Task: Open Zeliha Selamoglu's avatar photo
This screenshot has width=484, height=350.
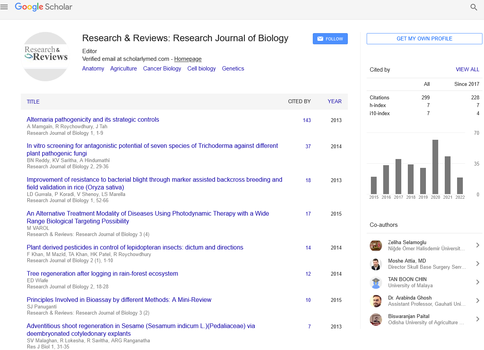Action: (x=376, y=245)
